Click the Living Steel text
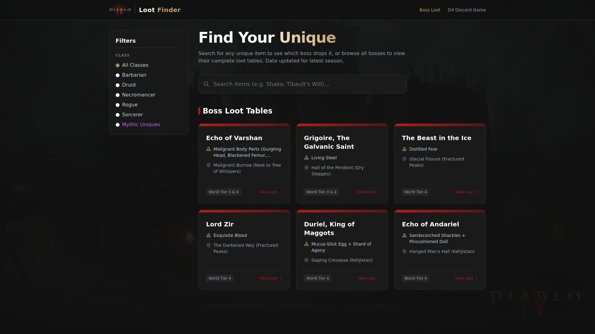This screenshot has width=595, height=334. point(324,158)
